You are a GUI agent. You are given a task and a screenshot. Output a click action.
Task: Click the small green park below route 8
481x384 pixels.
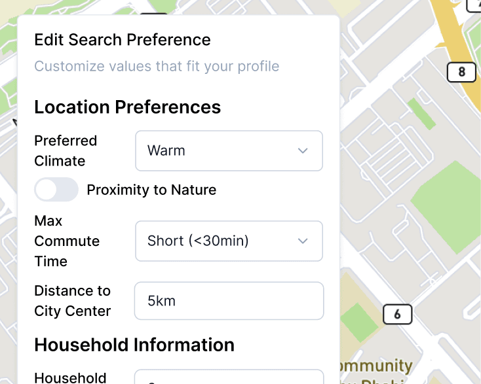[x=420, y=113]
